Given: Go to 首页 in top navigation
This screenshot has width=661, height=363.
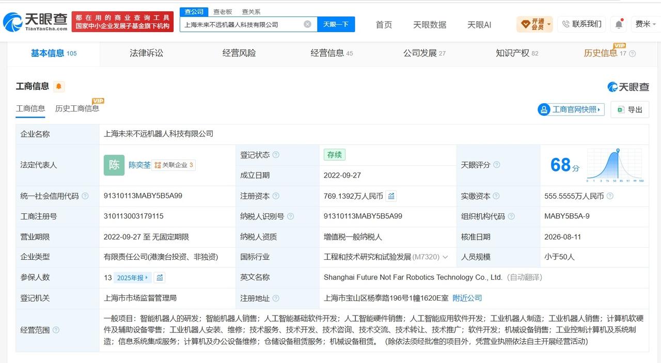Looking at the screenshot, I should pyautogui.click(x=384, y=24).
